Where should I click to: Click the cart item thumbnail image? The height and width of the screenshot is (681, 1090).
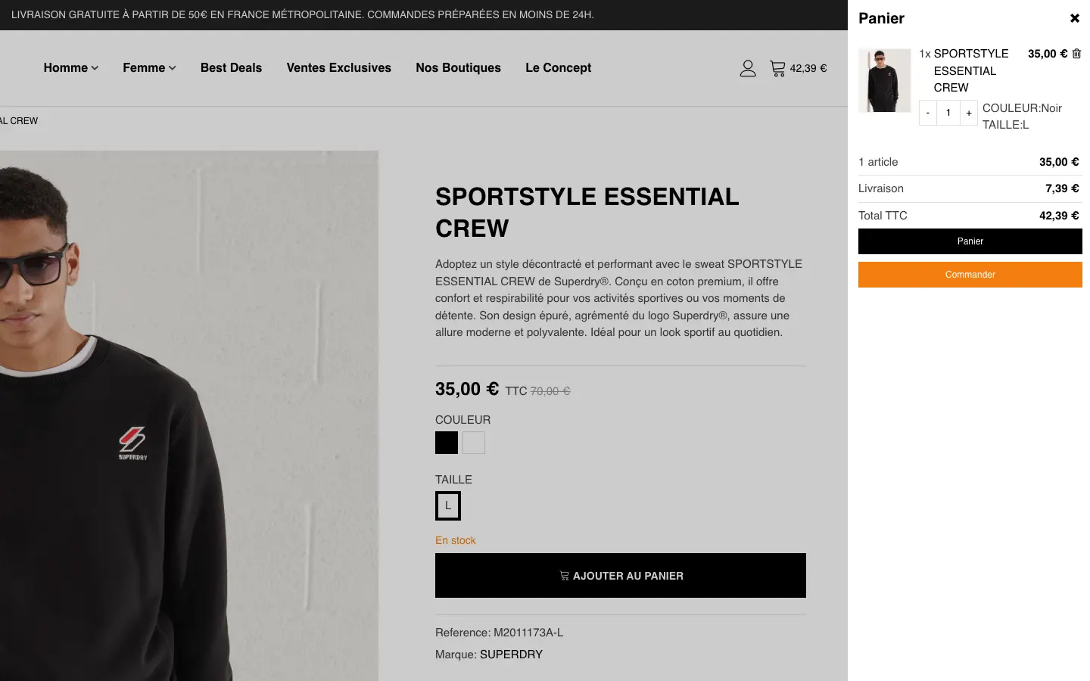884,81
